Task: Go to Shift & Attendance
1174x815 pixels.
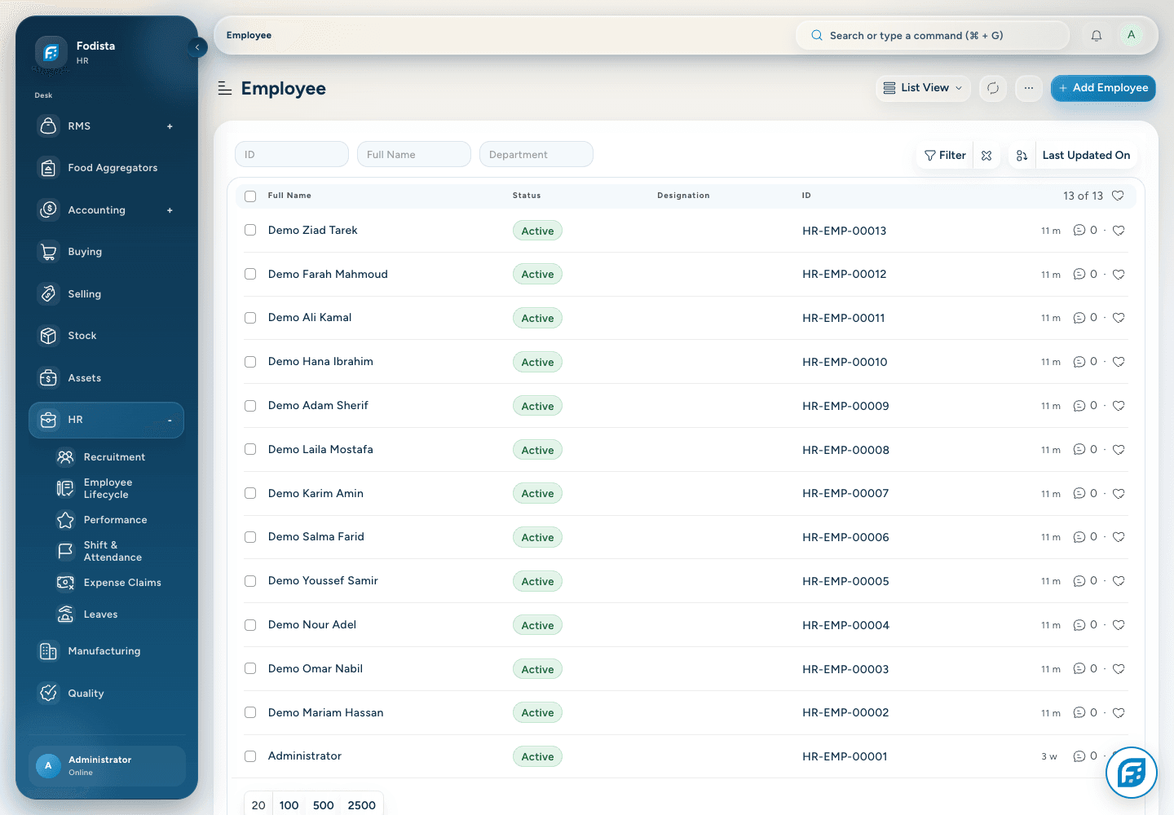Action: [113, 552]
